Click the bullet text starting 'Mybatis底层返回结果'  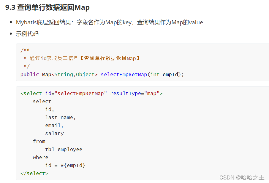(110, 23)
